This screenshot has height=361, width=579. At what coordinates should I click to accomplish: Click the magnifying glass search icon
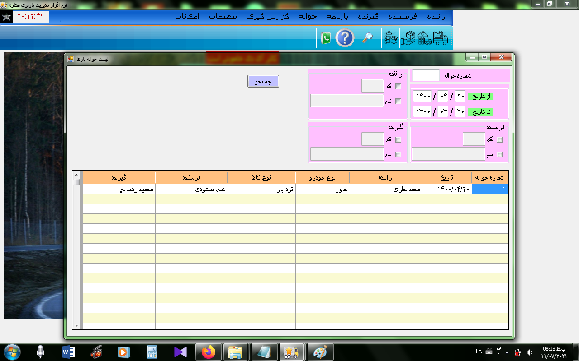coord(367,38)
